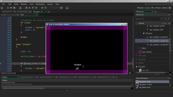This screenshot has height=97, width=173.
Task: Create executable with the export icon
Action: point(20,8)
